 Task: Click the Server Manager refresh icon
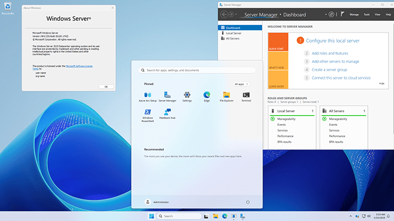(331, 15)
